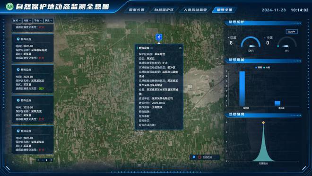Click the blue walking-person map marker

click(159, 37)
